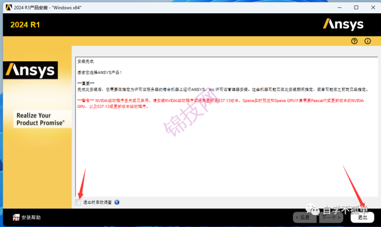
Task: Minimize the installer window
Action: [x=339, y=7]
